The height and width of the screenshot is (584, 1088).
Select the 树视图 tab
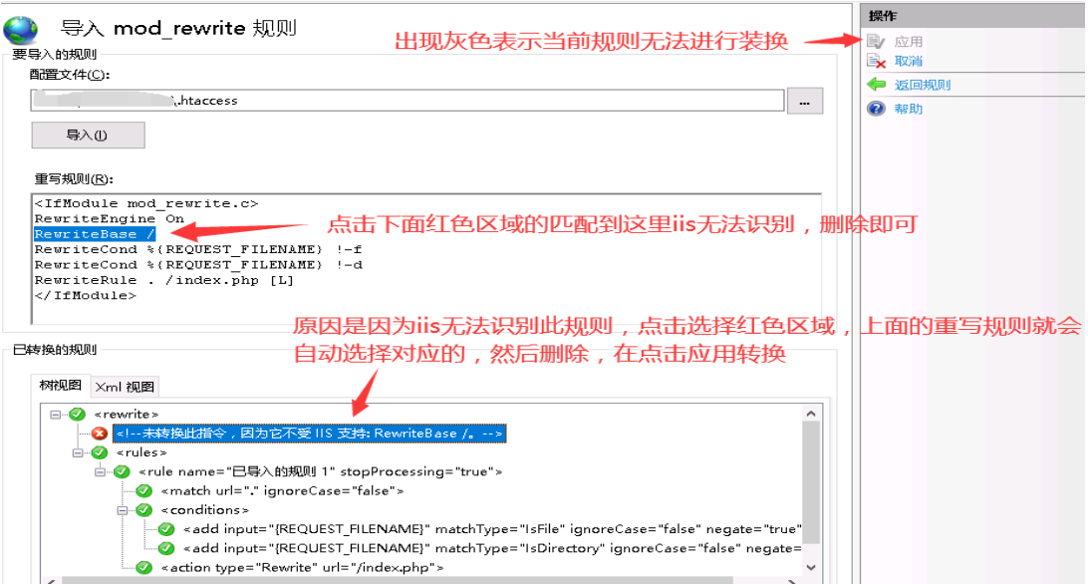pos(61,387)
